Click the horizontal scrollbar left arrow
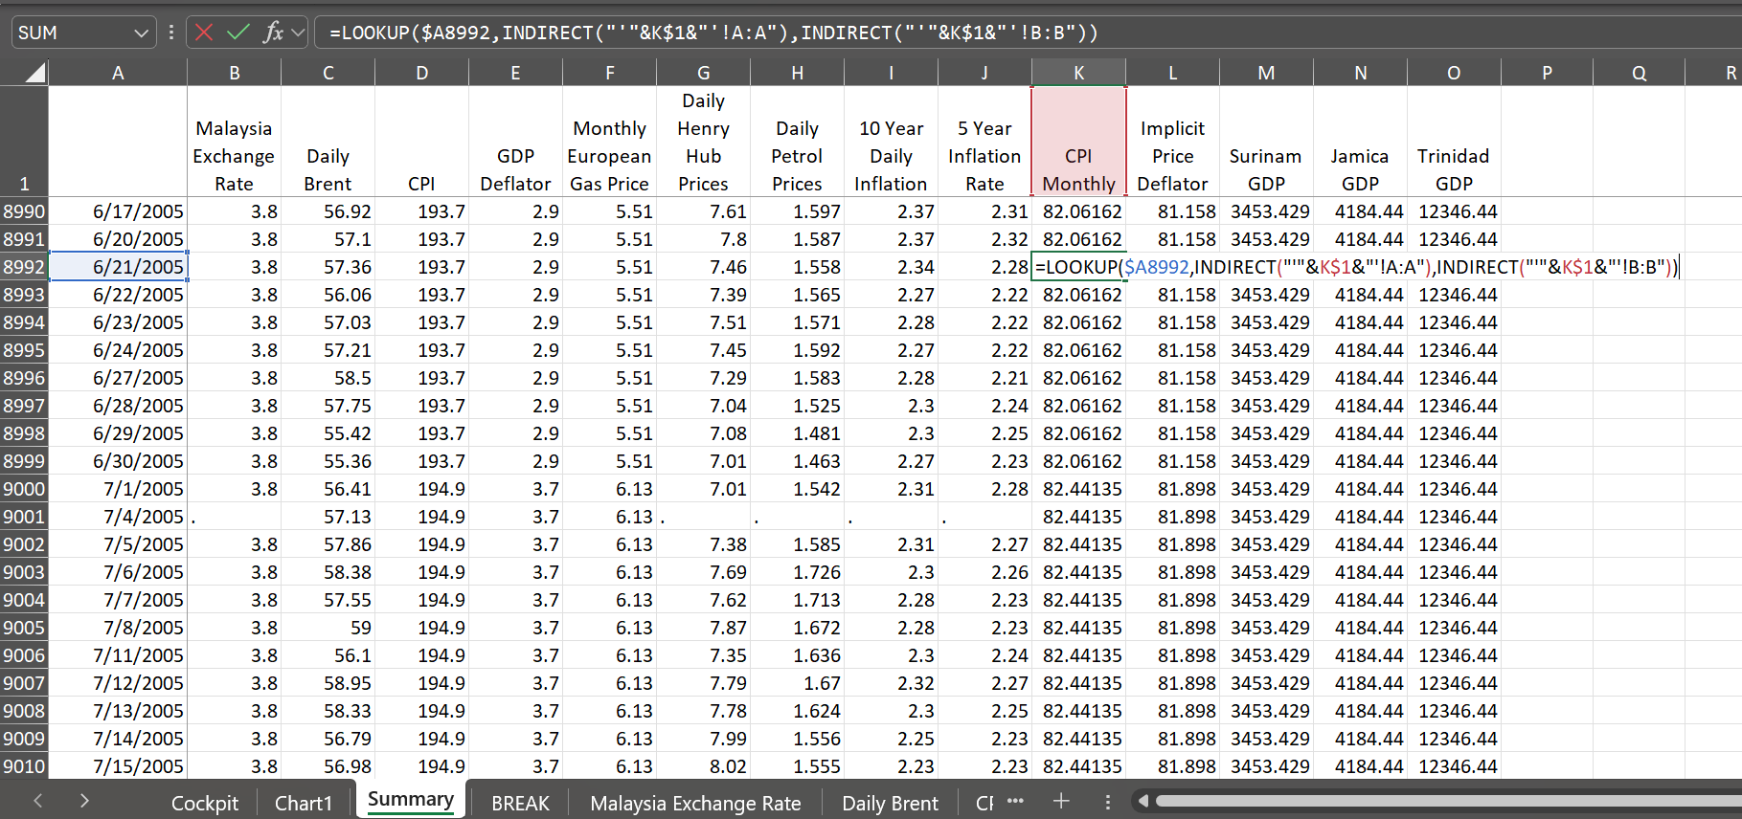Image resolution: width=1742 pixels, height=819 pixels. pyautogui.click(x=1142, y=801)
